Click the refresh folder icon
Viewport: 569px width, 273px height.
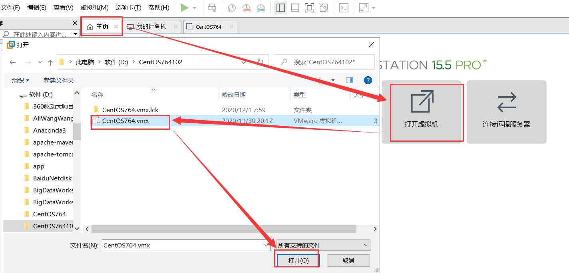260,62
